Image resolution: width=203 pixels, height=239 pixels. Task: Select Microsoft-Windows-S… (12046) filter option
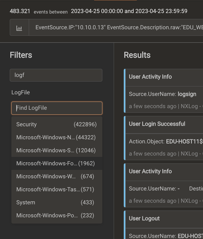coord(57,150)
